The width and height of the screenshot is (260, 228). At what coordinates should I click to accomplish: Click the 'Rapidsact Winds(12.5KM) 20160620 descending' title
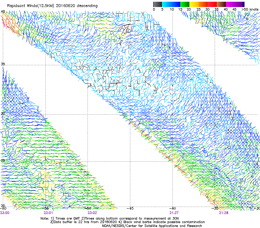pyautogui.click(x=52, y=6)
